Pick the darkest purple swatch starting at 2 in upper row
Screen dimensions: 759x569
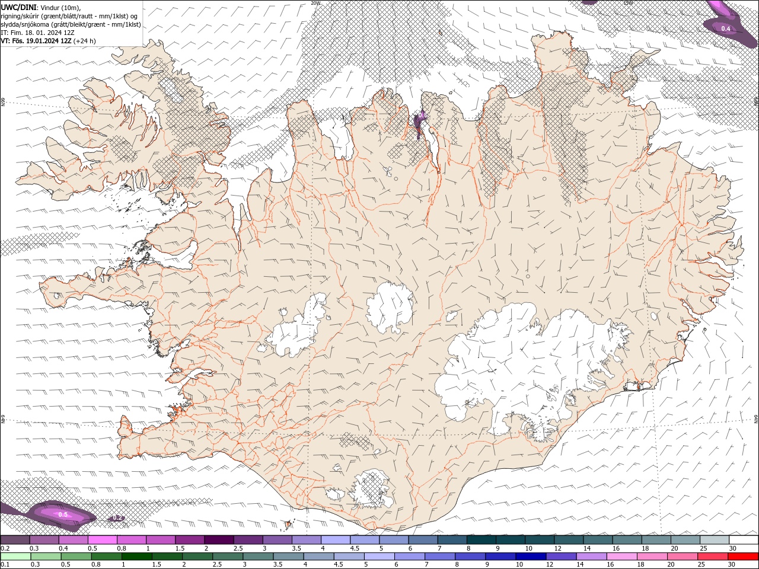pos(218,540)
